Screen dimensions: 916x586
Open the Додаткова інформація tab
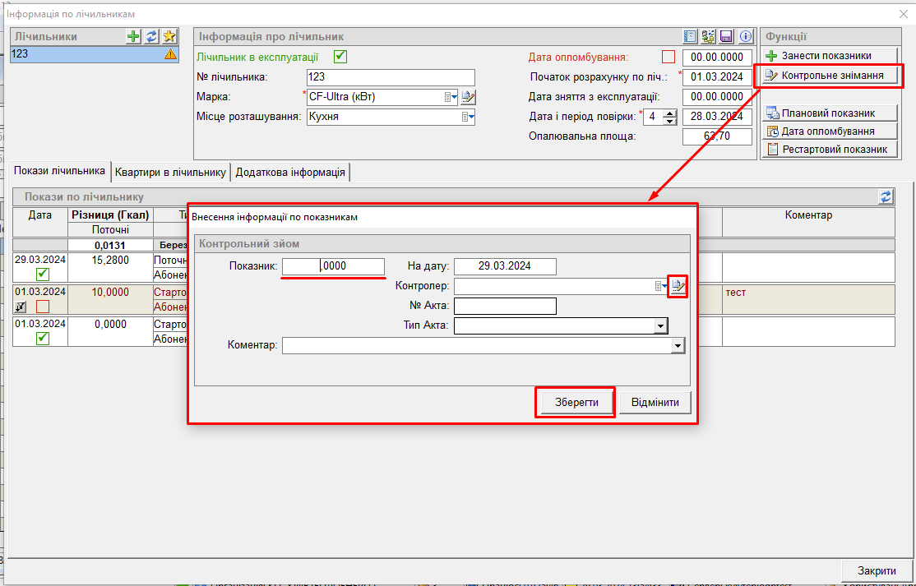(x=291, y=173)
